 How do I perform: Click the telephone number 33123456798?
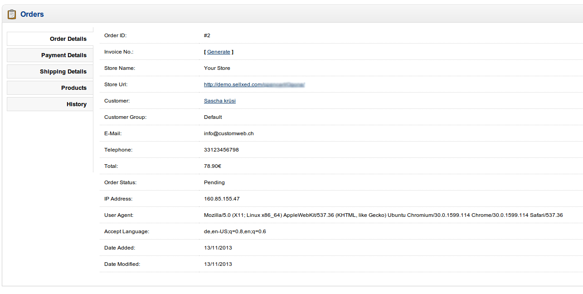(x=221, y=150)
